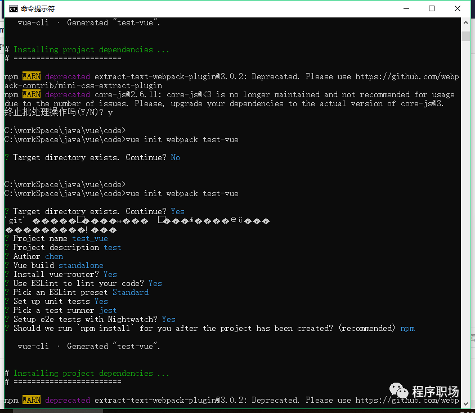This screenshot has width=475, height=413.
Task: Click the magenta 'deprecated' word on core-js line
Action: pyautogui.click(x=68, y=95)
